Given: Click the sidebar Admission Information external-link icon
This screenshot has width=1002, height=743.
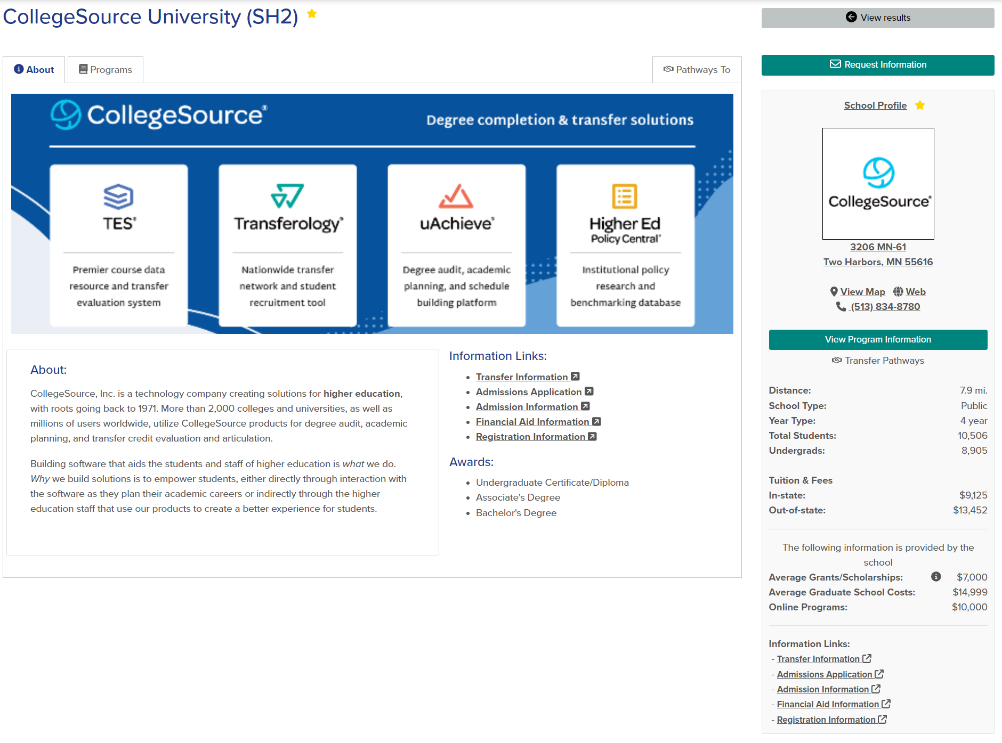Looking at the screenshot, I should click(876, 689).
